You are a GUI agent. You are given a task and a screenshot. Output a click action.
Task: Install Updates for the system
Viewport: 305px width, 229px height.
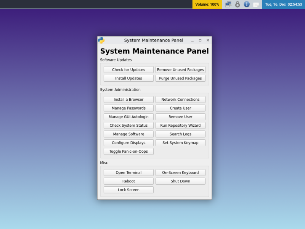[x=128, y=78]
